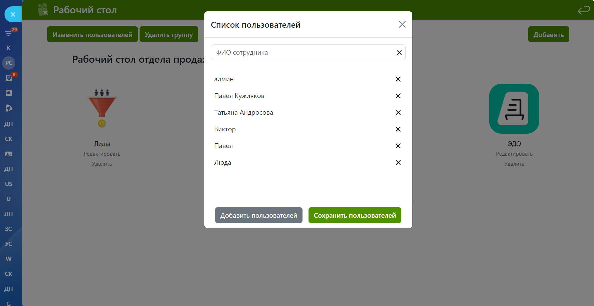Open the ЗС sidebar item
Image resolution: width=594 pixels, height=306 pixels.
9,229
